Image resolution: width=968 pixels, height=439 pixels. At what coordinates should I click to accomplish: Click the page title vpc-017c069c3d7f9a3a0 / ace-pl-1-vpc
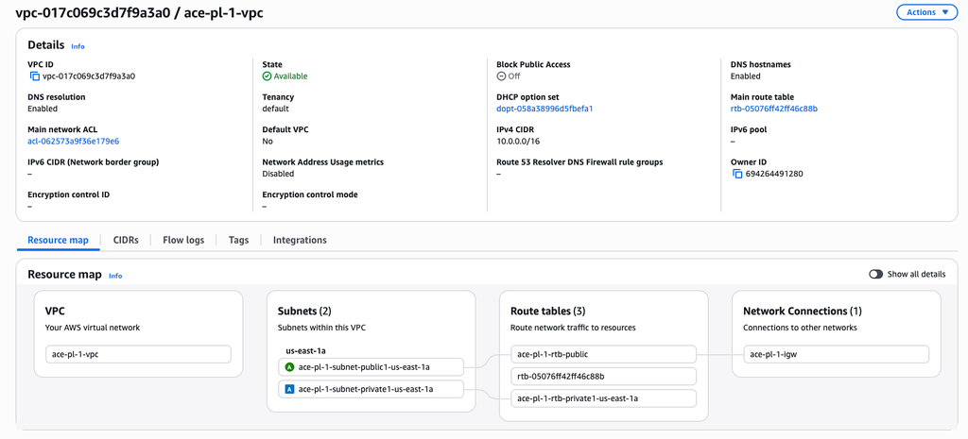(x=140, y=13)
